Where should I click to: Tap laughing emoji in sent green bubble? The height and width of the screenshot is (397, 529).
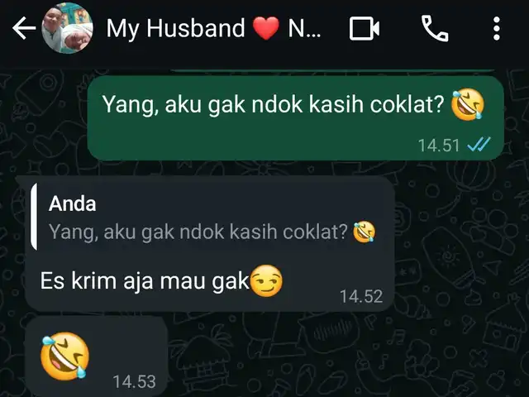click(x=468, y=104)
